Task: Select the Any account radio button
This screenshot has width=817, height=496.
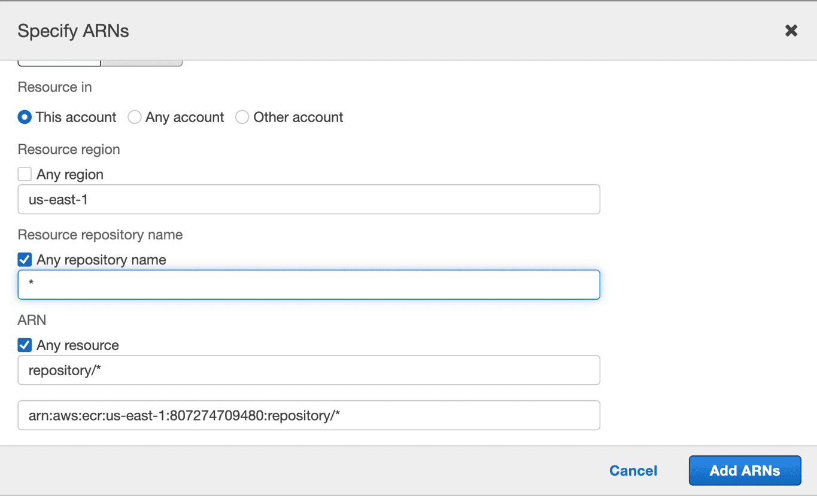Action: [x=134, y=117]
